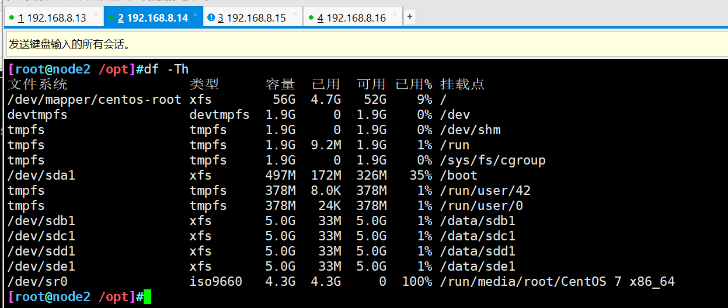Click the green terminal cursor at prompt

147,297
